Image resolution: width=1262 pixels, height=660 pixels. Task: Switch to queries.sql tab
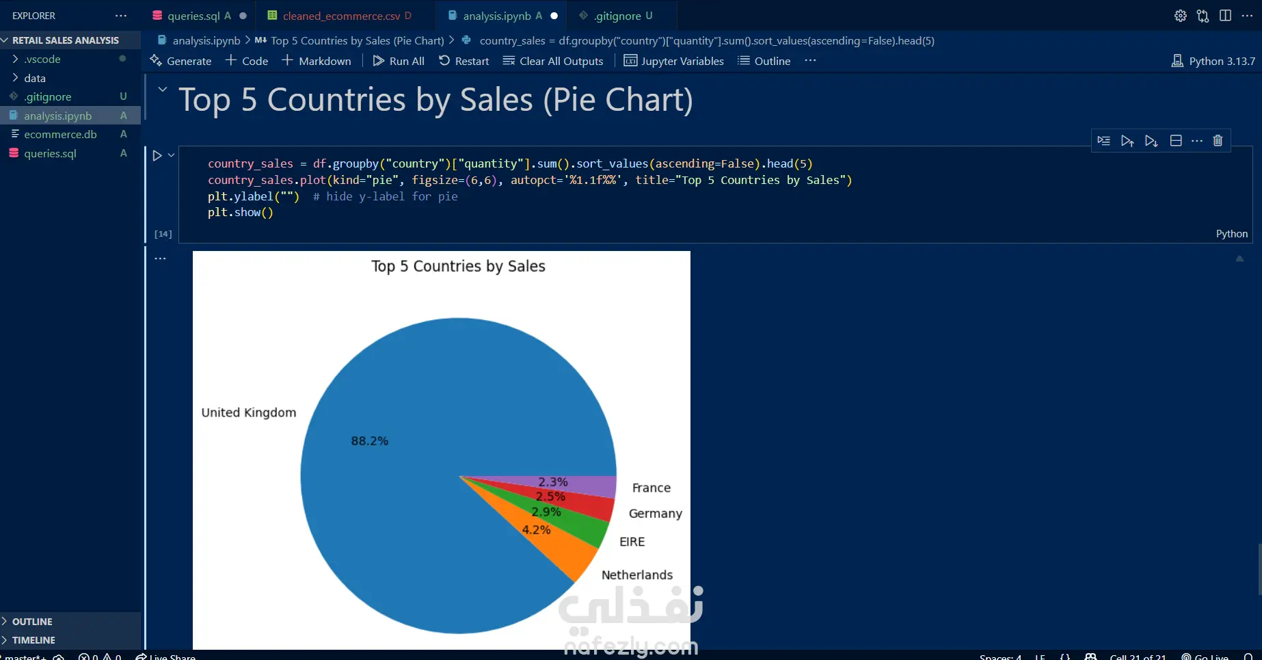point(193,16)
